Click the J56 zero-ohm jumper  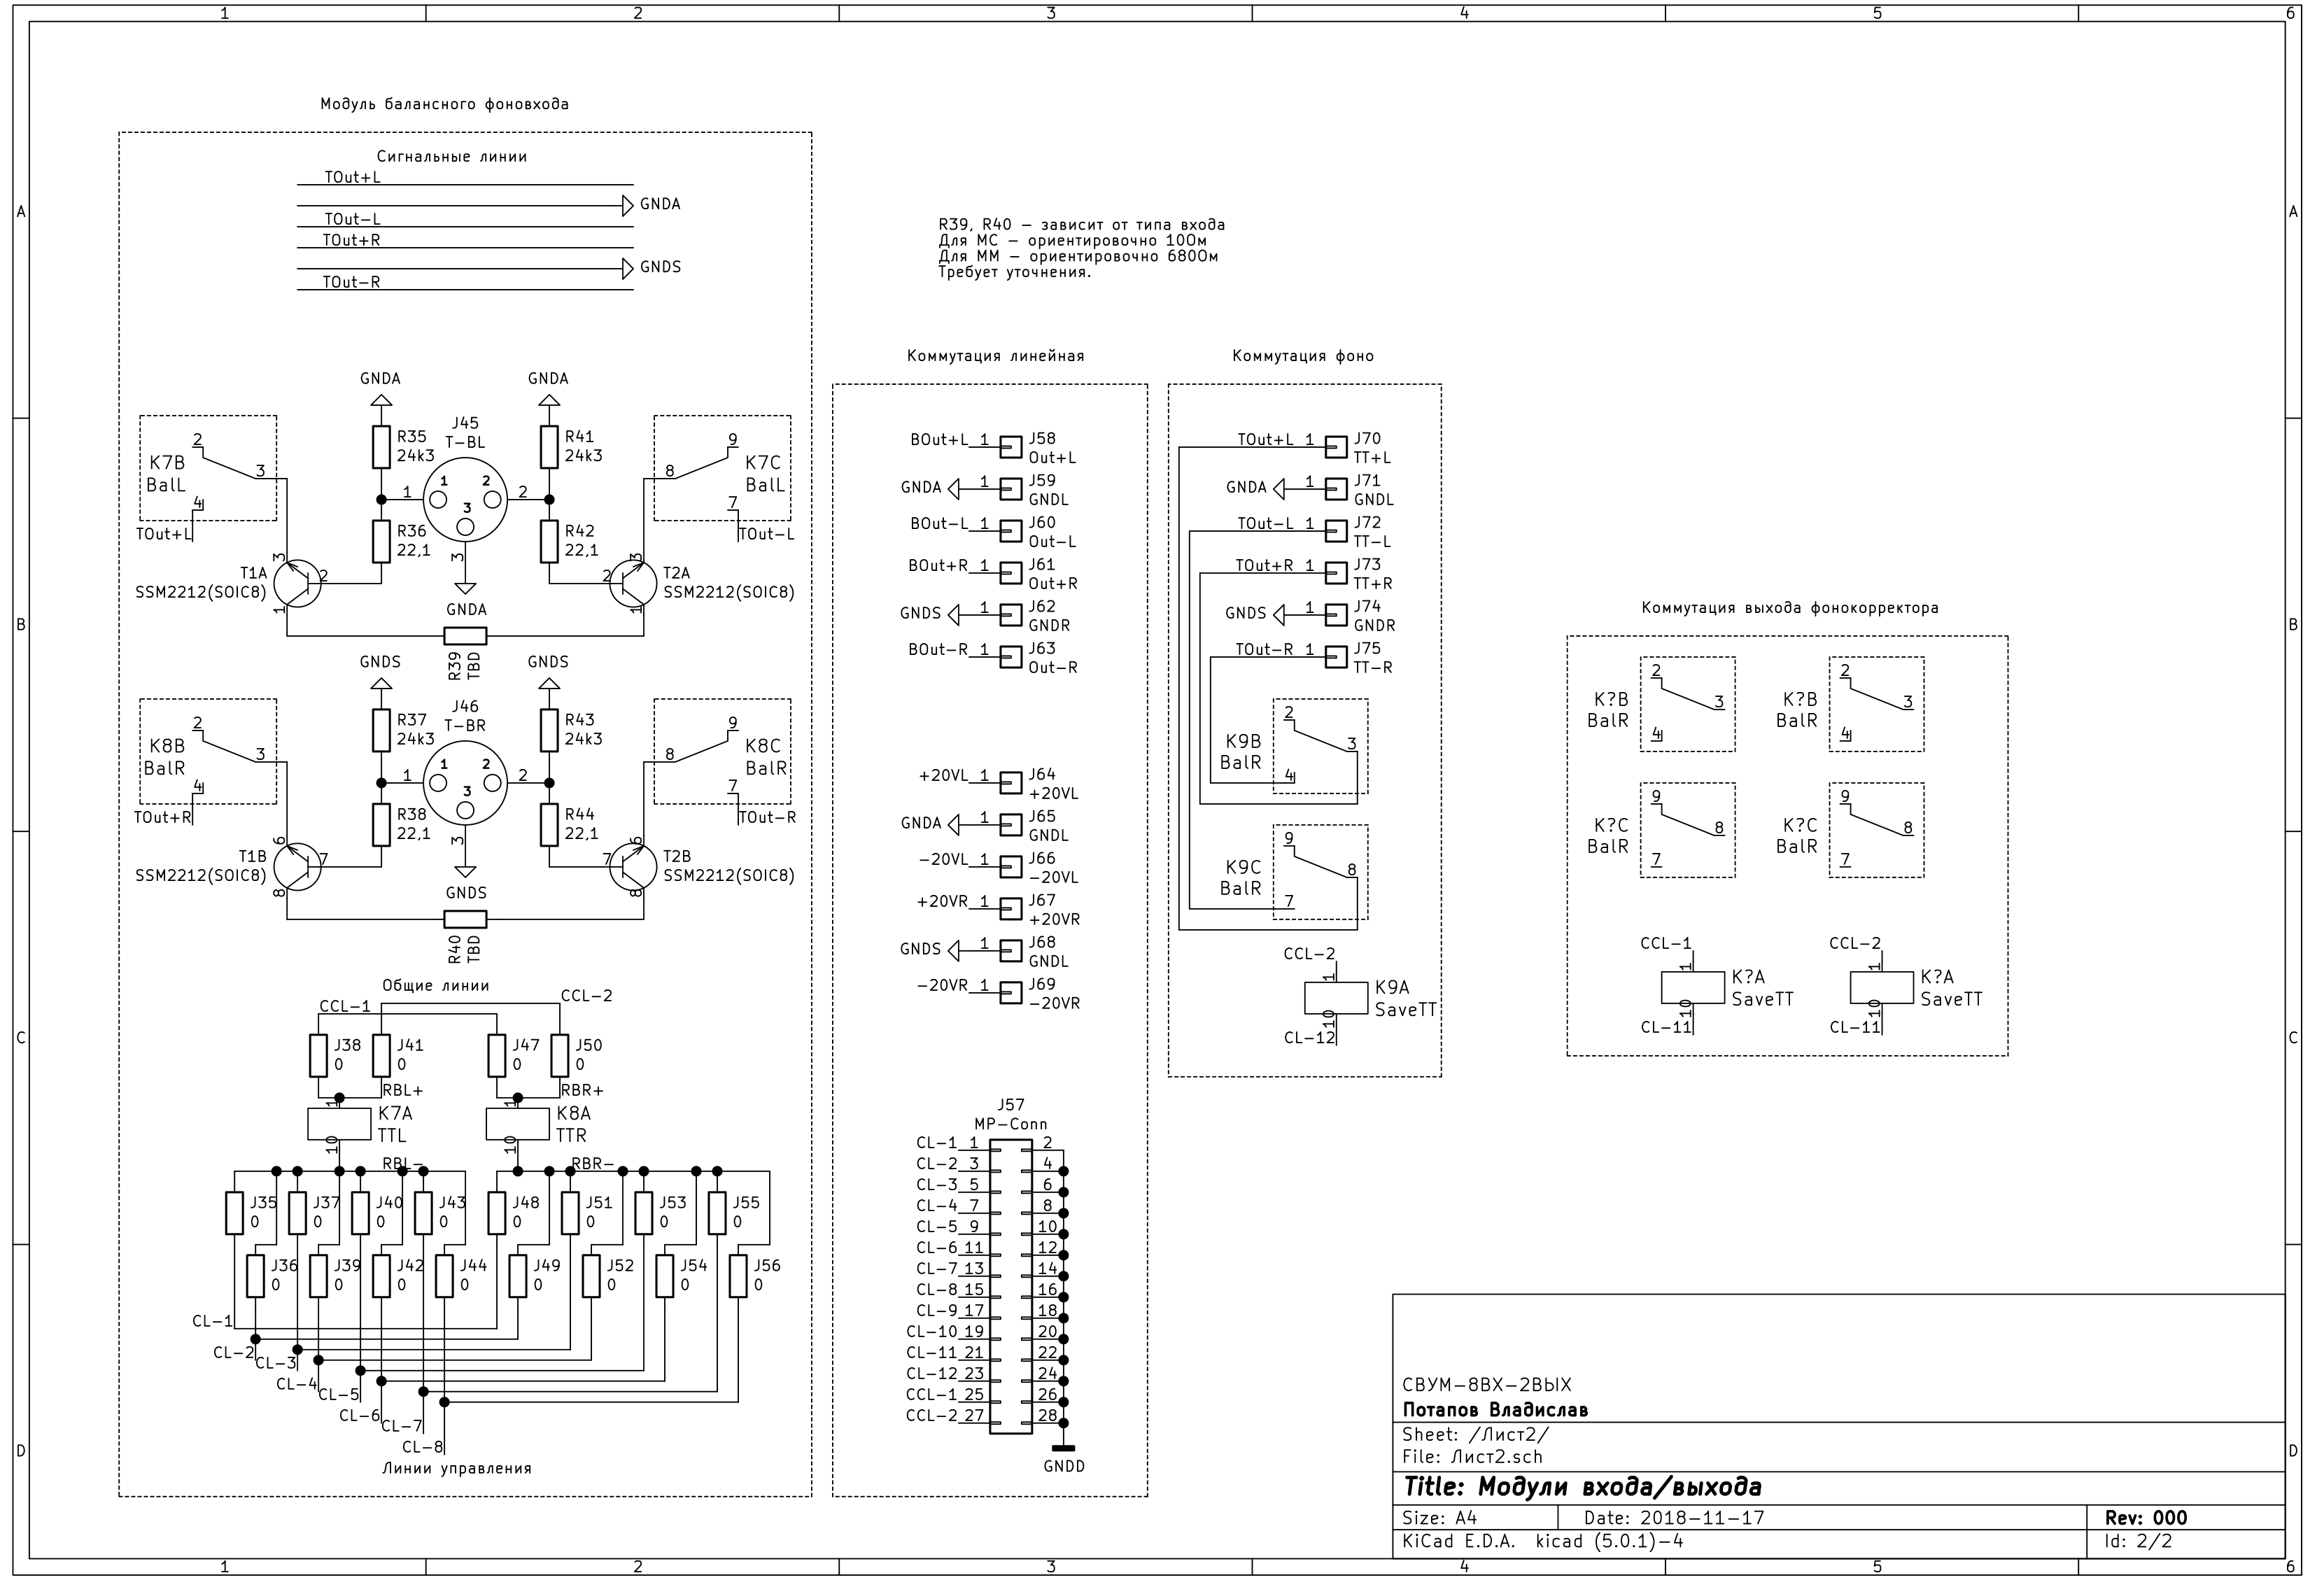[738, 1276]
